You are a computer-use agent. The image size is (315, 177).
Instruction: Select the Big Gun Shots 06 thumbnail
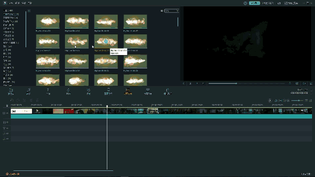77,41
